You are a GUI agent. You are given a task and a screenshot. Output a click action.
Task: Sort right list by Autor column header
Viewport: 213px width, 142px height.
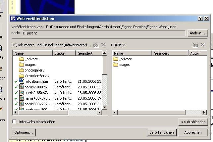[x=197, y=53]
